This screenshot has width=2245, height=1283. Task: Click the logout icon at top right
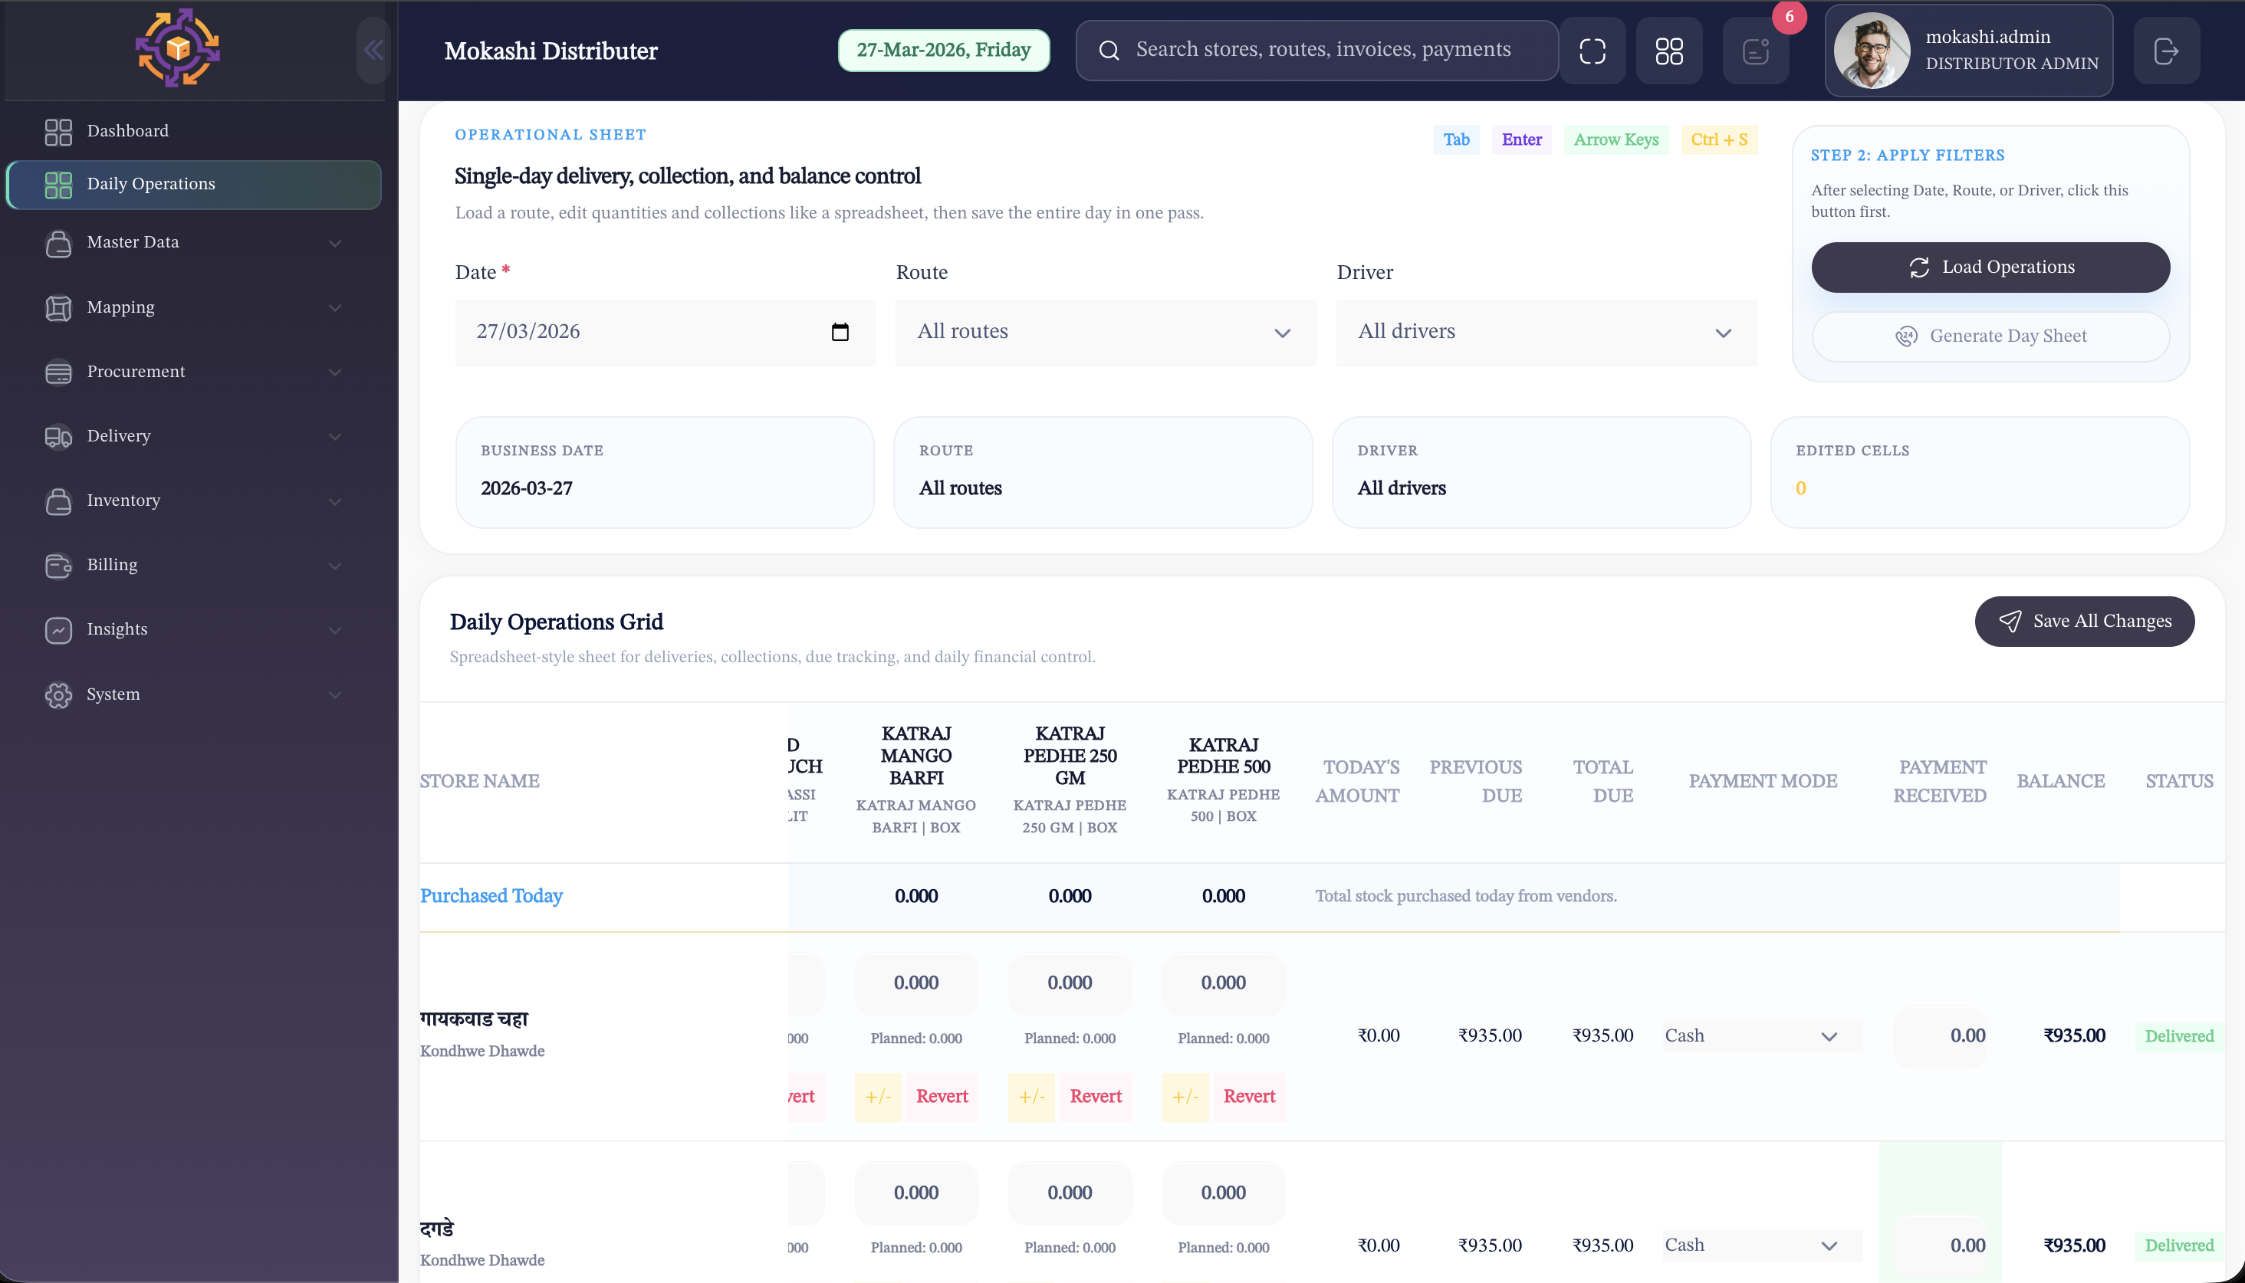tap(2168, 51)
